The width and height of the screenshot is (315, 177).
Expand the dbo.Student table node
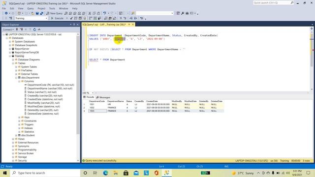click(16, 135)
